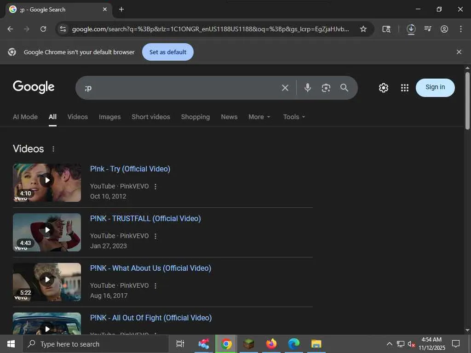Switch to AI Mode tab
Screen dimensions: 471x353
coord(25,117)
